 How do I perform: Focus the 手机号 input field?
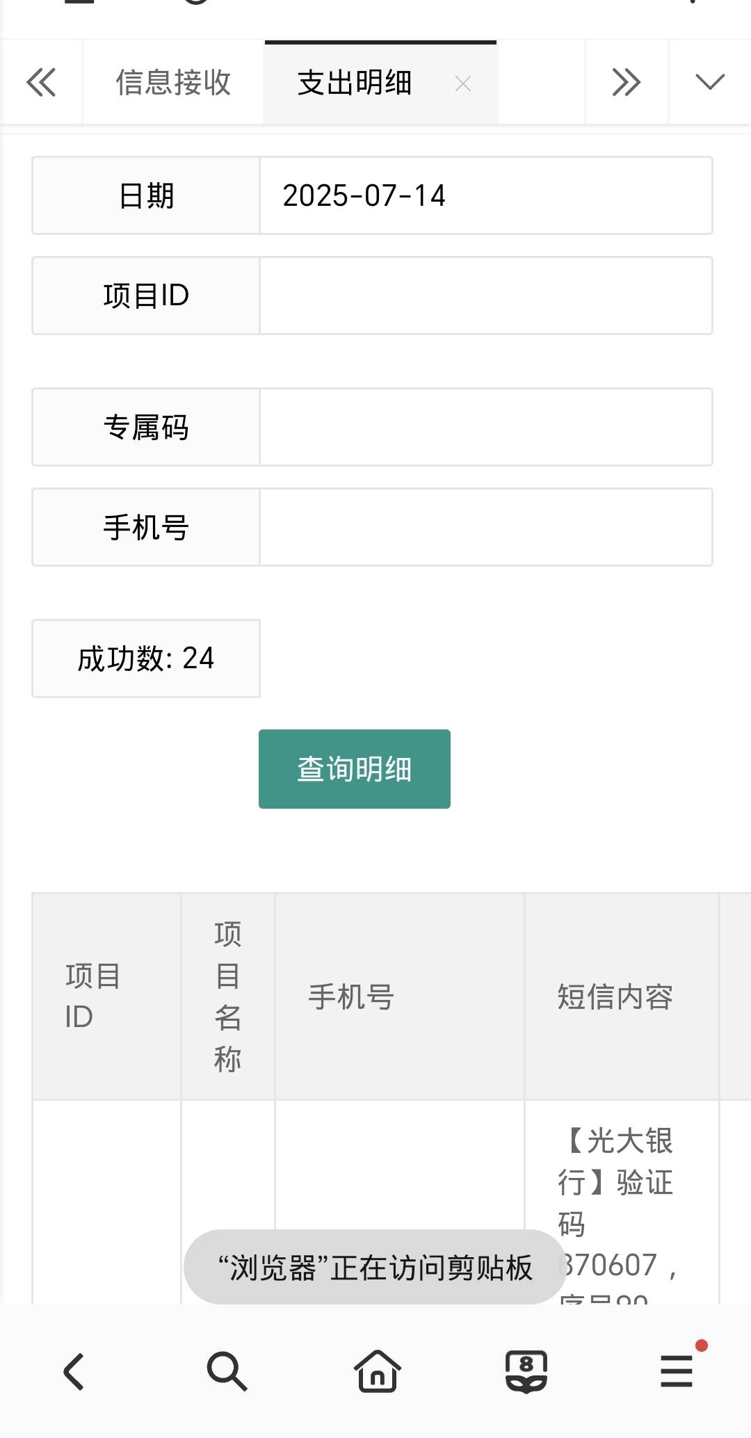click(485, 527)
